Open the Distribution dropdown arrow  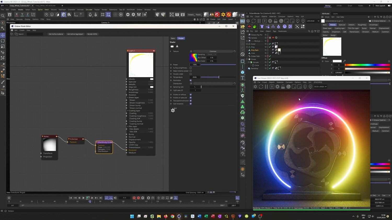[x=191, y=83]
